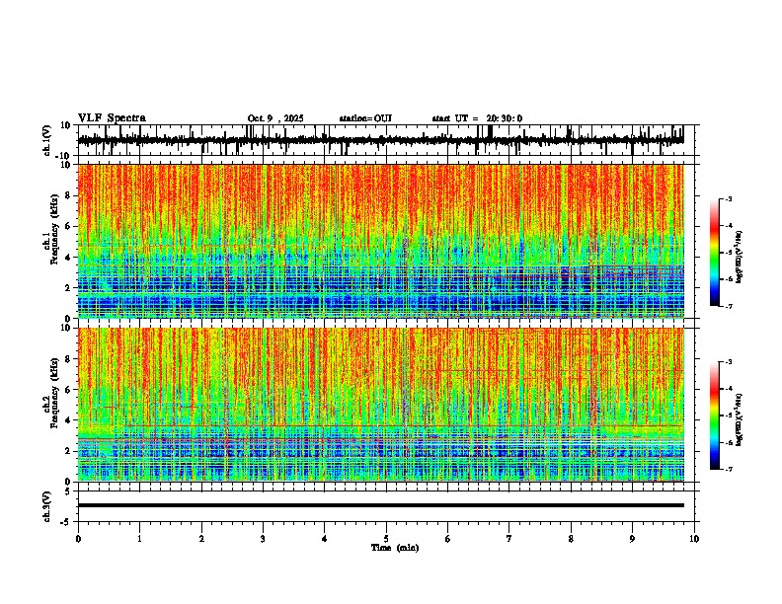Click the "ch.3(V)" axis label
This screenshot has width=782, height=604.
click(47, 507)
